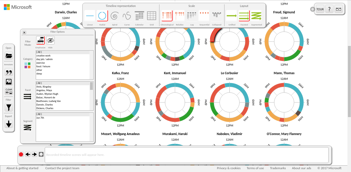This screenshot has height=172, width=351.
Task: Close the Filter Options panel
Action: [24, 32]
